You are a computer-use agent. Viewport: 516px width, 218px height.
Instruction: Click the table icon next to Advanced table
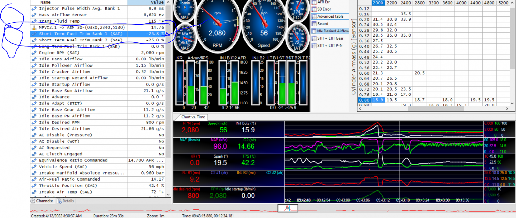(x=314, y=16)
